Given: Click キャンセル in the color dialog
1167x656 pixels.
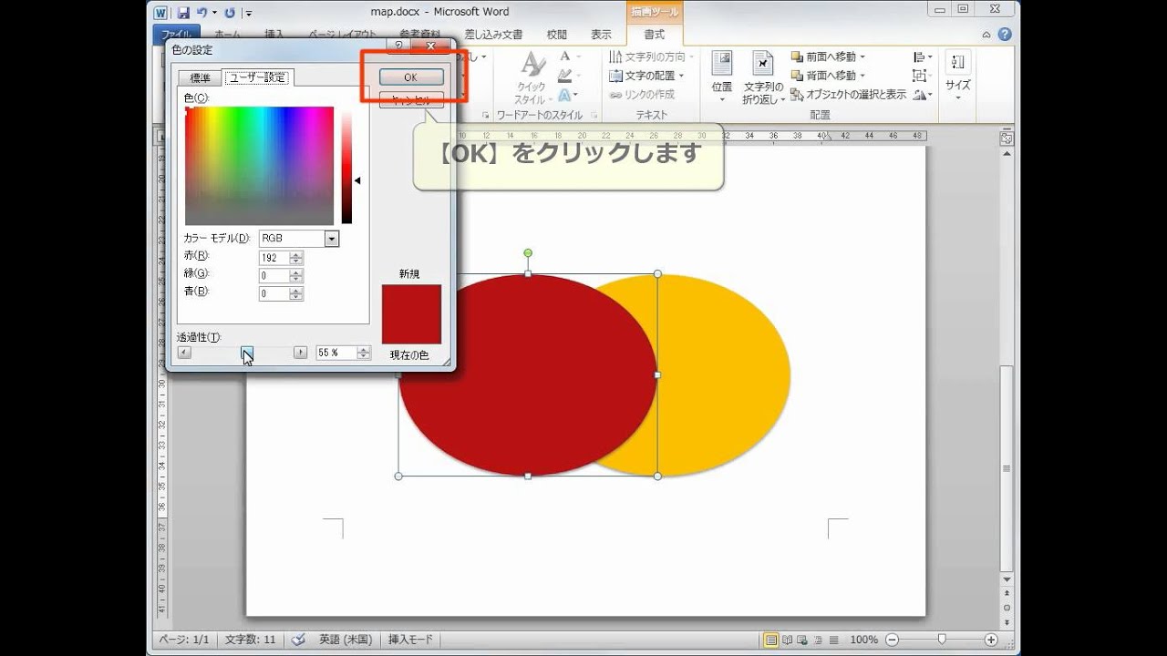Looking at the screenshot, I should click(410, 100).
